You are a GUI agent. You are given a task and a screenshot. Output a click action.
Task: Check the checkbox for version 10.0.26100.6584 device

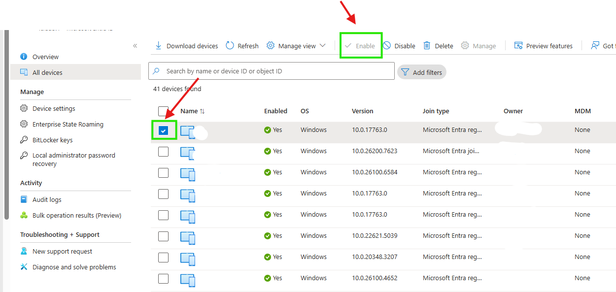point(163,173)
